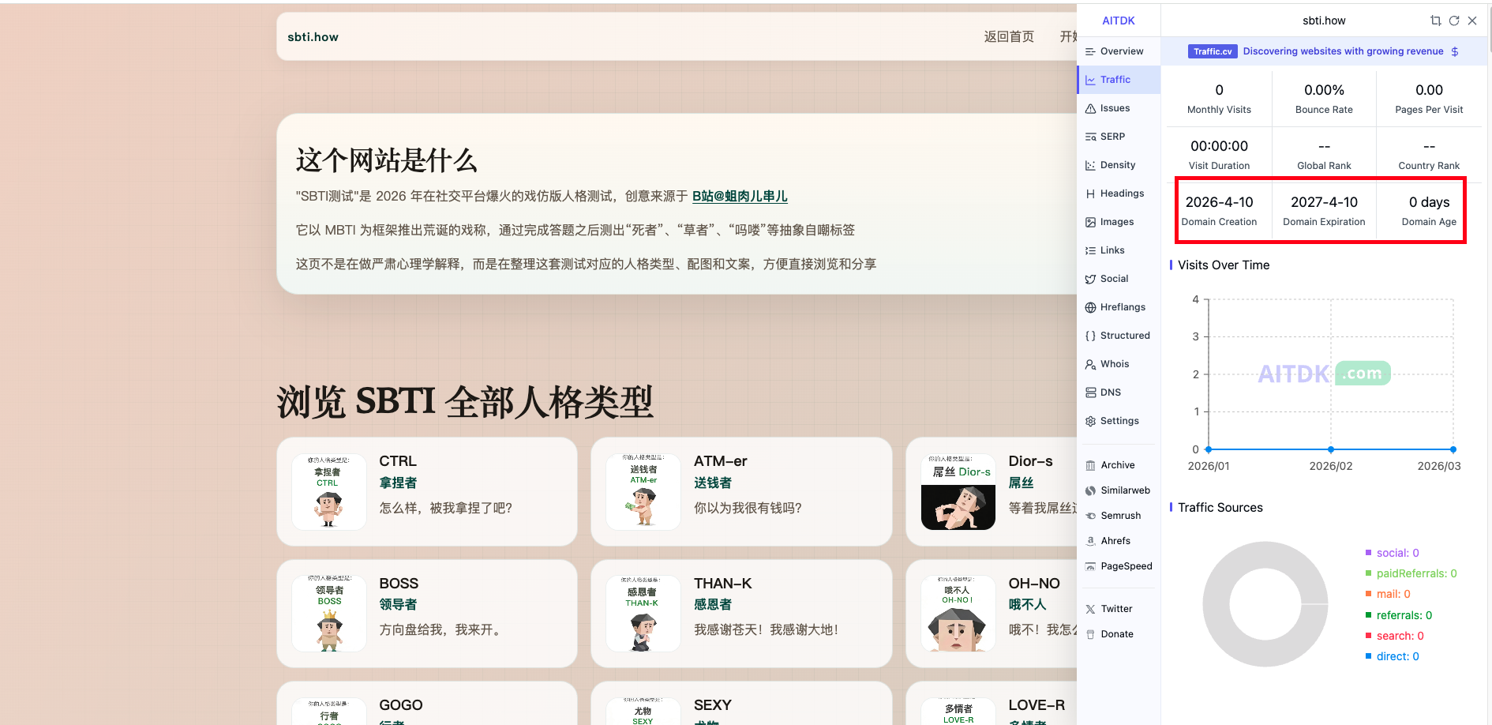Screen dimensions: 1492x725
Task: Switch to the SERP section
Action: [x=1112, y=137]
